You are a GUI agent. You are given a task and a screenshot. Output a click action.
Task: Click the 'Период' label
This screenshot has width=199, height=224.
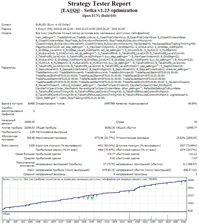click(6, 29)
